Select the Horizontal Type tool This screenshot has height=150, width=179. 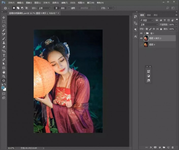pyautogui.click(x=4, y=55)
